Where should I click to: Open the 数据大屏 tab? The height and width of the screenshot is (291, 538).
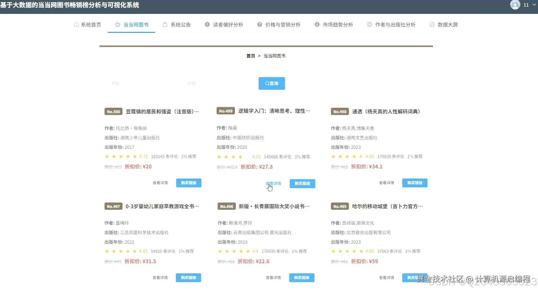444,25
